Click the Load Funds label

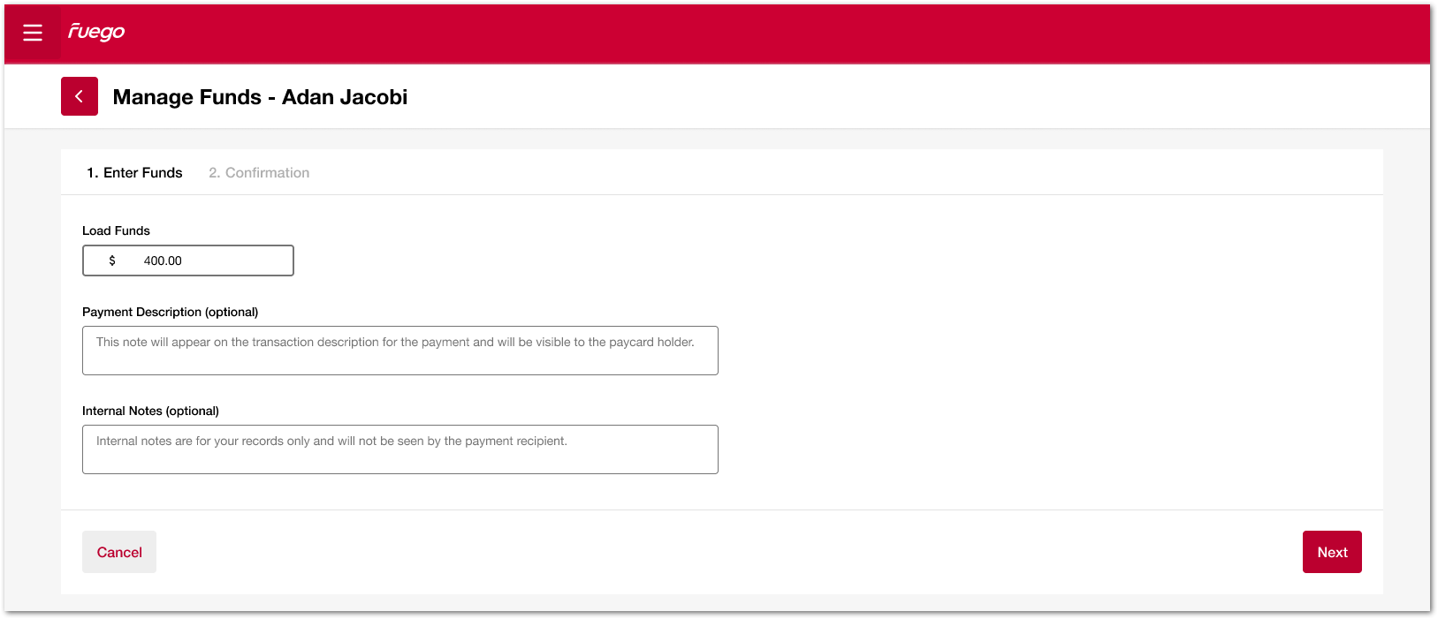pyautogui.click(x=116, y=230)
